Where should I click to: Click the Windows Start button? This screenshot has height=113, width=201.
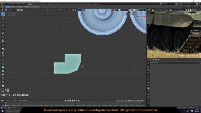(x=3, y=111)
